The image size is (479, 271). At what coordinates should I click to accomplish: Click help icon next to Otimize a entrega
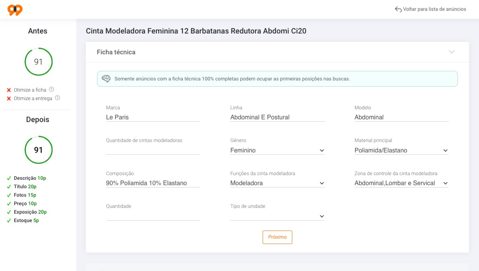pyautogui.click(x=57, y=98)
